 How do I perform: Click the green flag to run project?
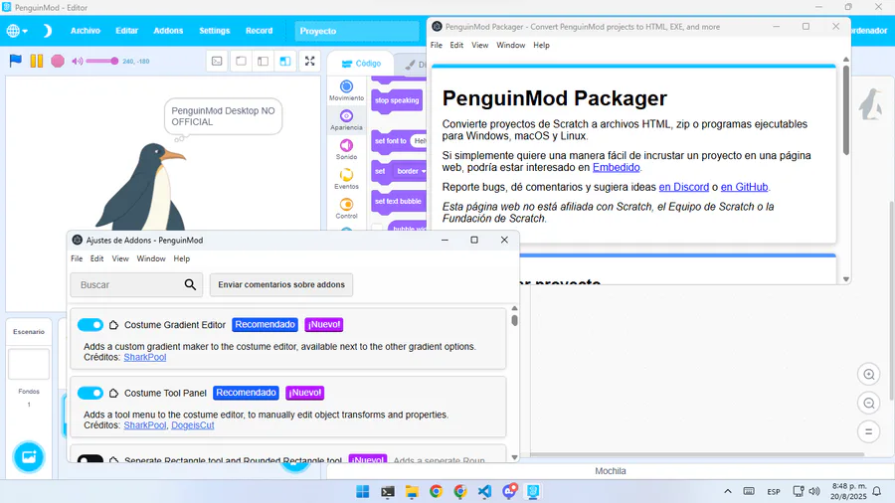(15, 61)
